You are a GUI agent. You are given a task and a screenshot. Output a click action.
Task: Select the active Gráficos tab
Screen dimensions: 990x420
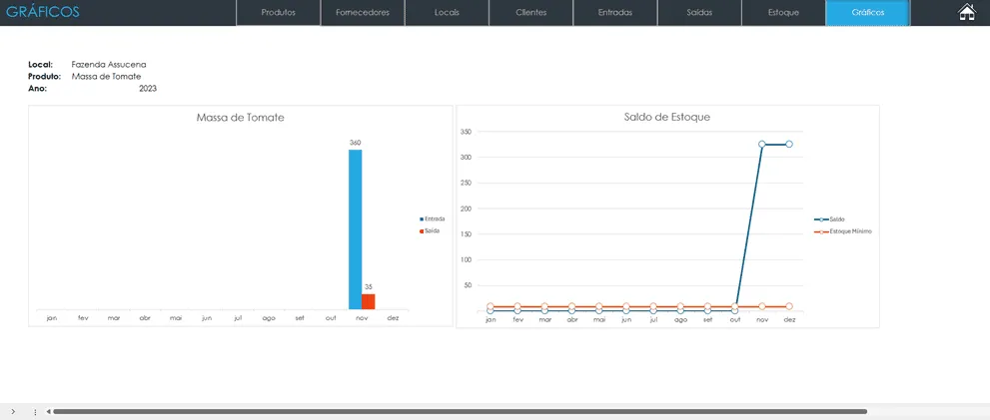point(867,13)
